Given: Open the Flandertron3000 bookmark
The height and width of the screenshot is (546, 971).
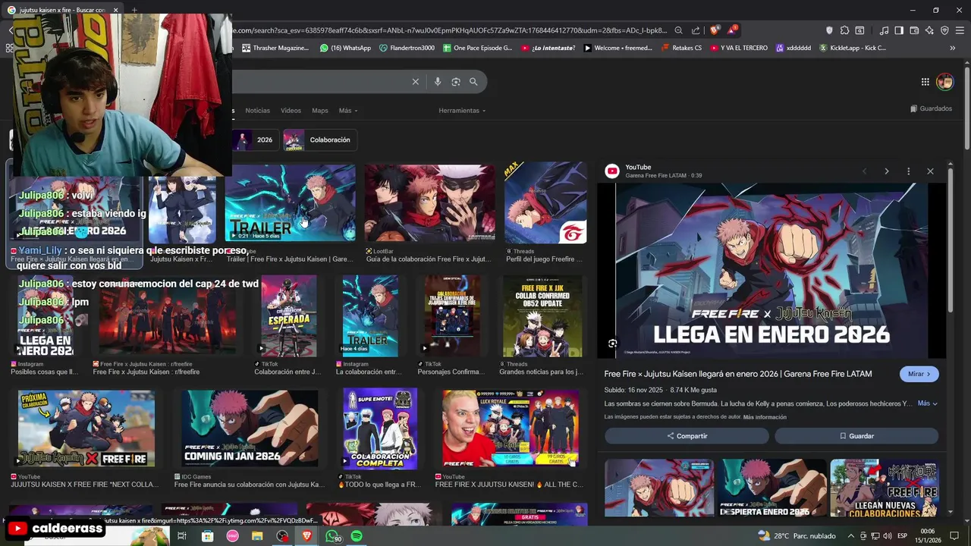Looking at the screenshot, I should [407, 48].
